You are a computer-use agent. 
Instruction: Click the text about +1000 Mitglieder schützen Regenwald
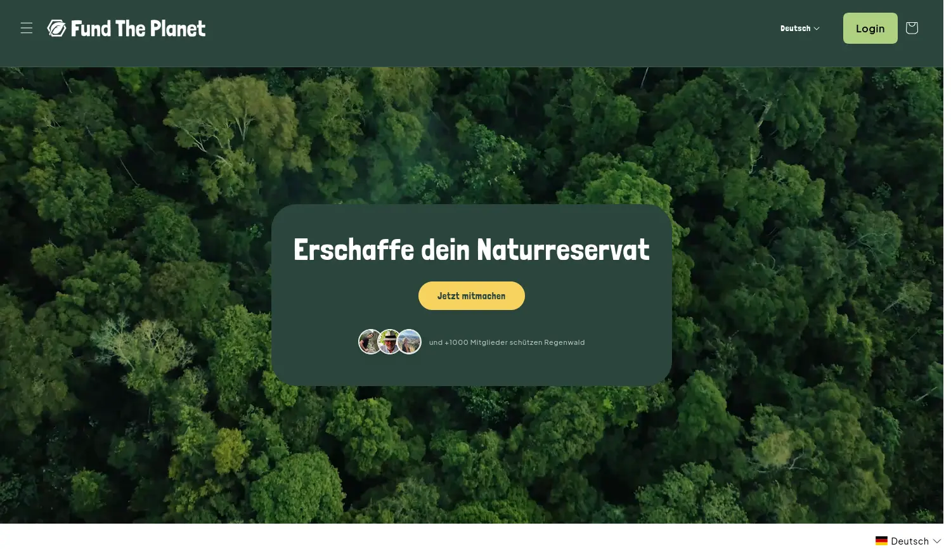coord(507,342)
